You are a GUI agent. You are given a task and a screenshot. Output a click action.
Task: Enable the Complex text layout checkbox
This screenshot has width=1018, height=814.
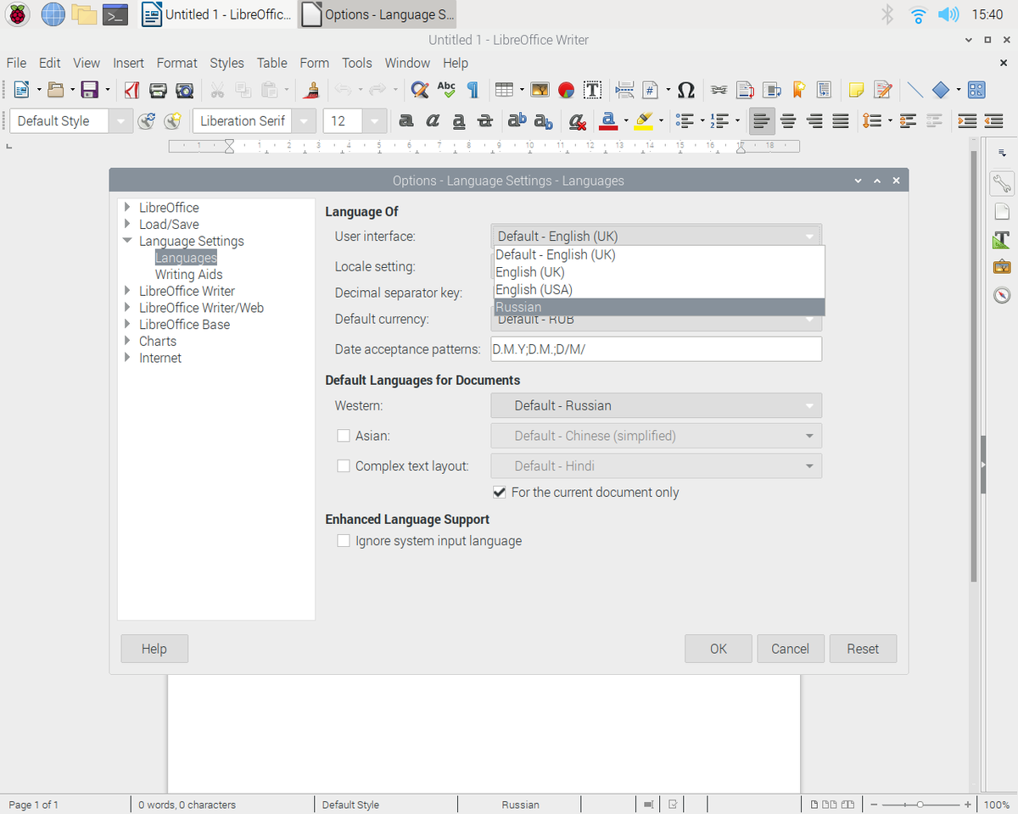344,466
